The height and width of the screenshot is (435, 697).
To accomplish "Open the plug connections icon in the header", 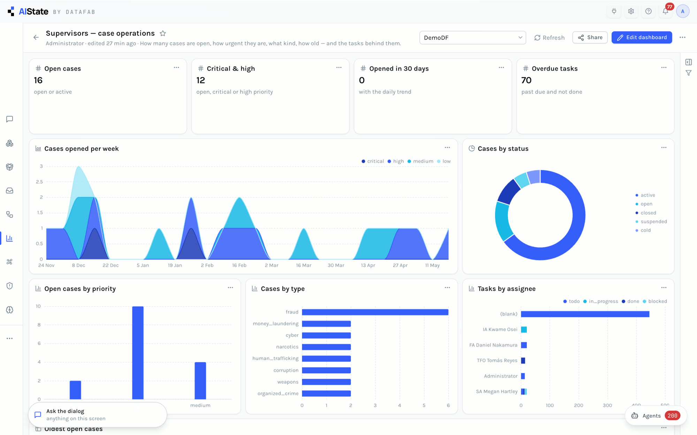I will tap(614, 11).
